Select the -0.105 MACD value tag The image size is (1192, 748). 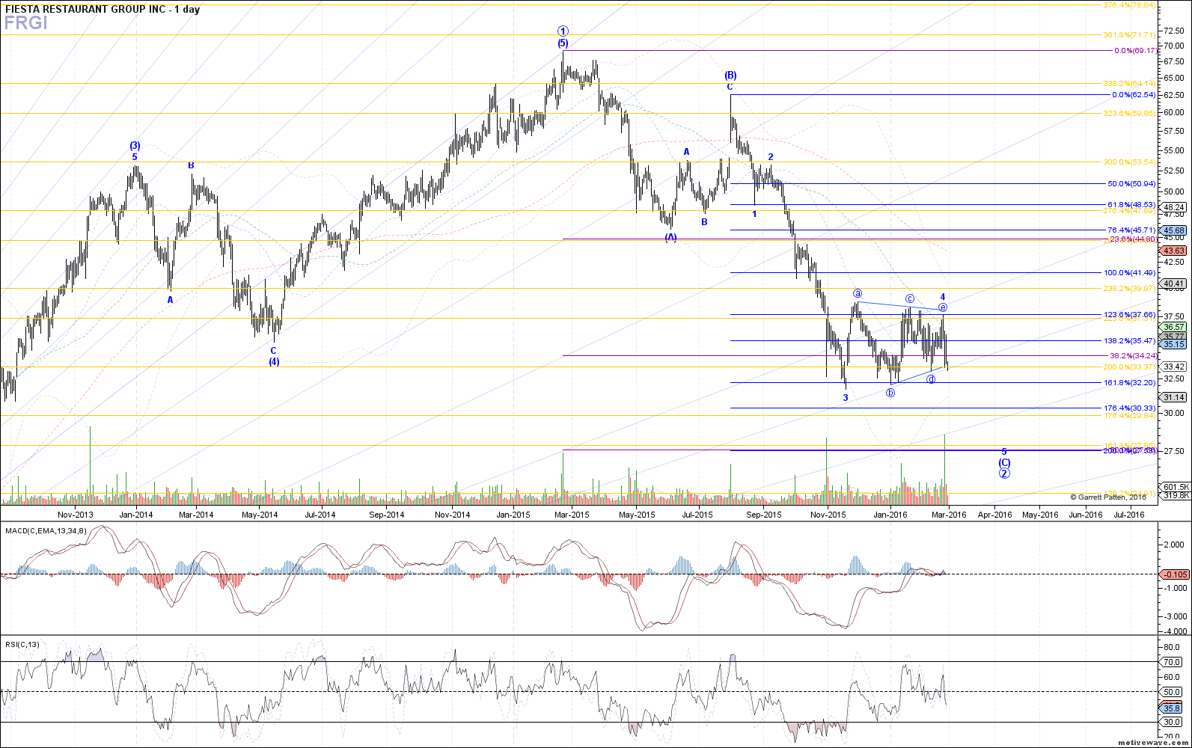[x=1173, y=574]
